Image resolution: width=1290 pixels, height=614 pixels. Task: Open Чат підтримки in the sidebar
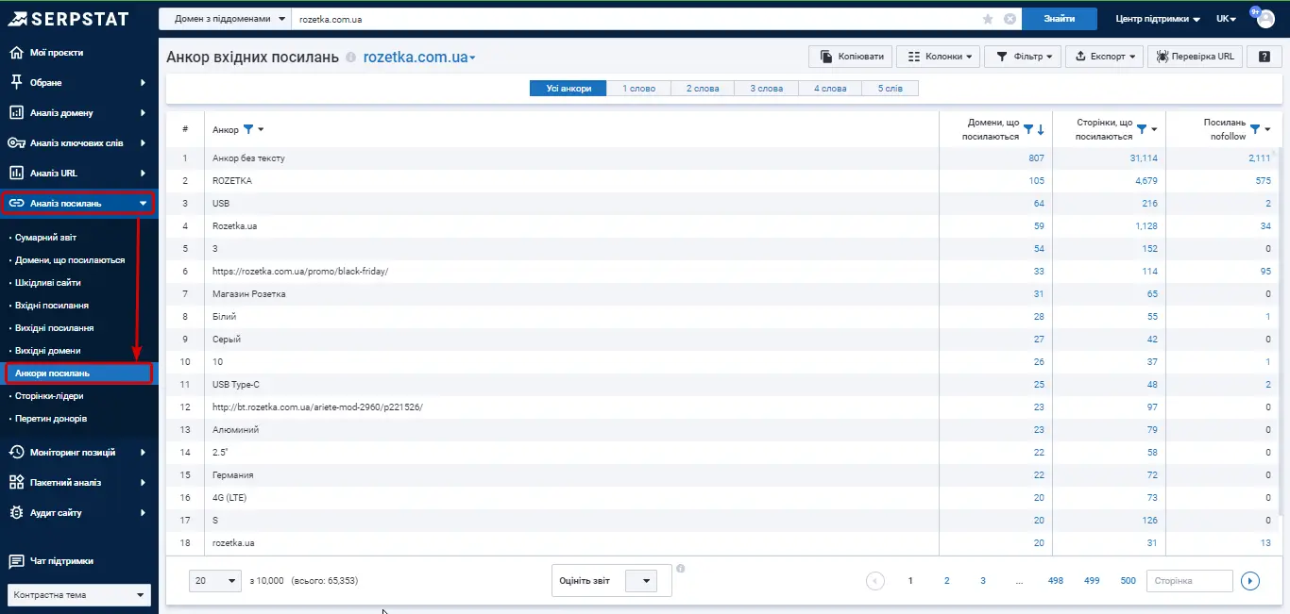79,561
